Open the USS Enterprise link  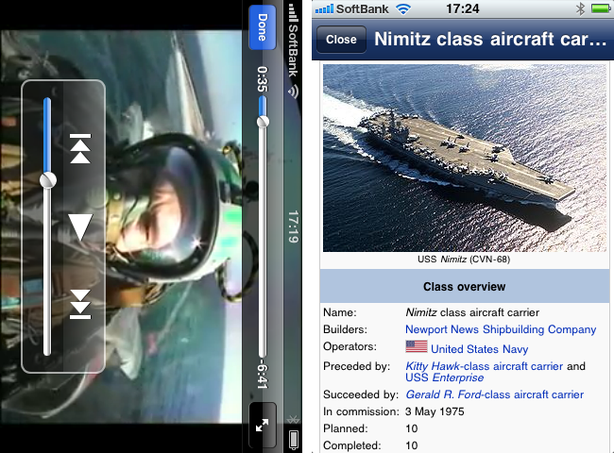[x=445, y=377]
